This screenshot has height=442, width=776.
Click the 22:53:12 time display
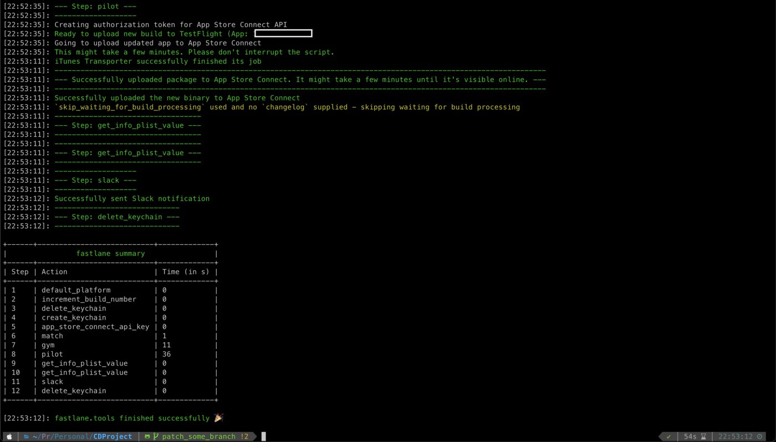(736, 436)
